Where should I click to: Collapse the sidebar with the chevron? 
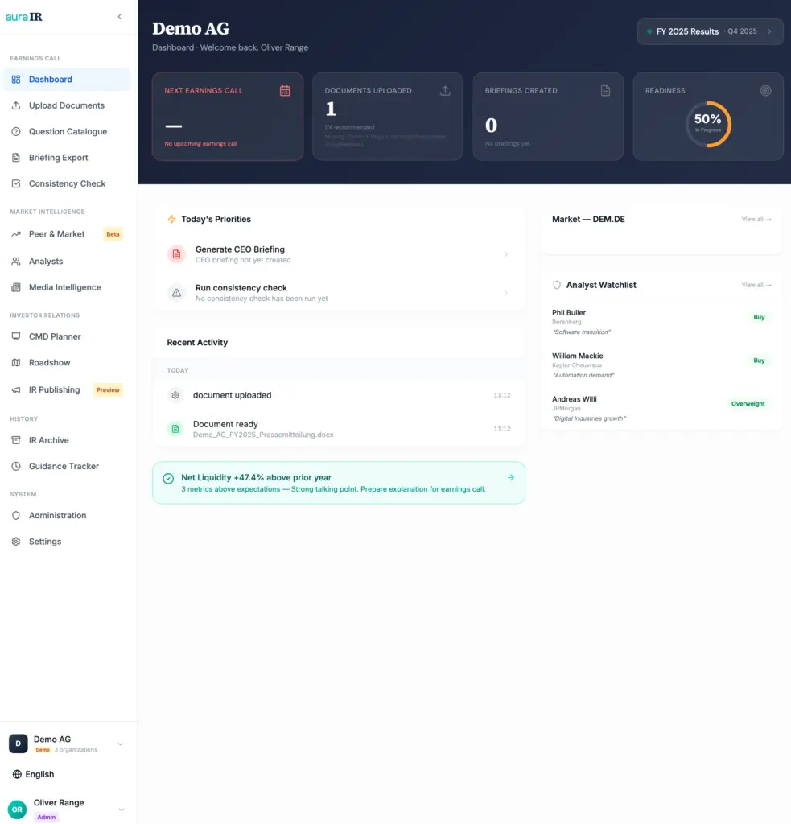point(120,16)
